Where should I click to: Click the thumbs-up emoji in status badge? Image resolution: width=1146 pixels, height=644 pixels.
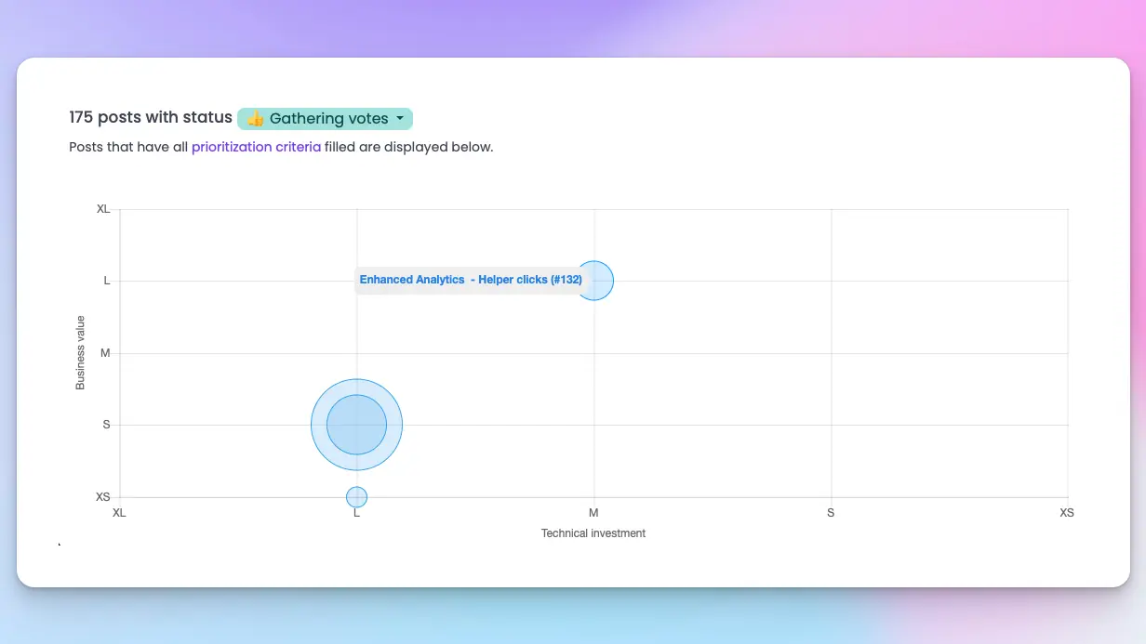[256, 119]
